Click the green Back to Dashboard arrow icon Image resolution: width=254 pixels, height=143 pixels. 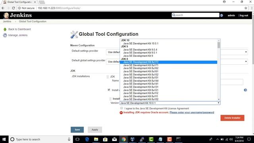pos(5,29)
